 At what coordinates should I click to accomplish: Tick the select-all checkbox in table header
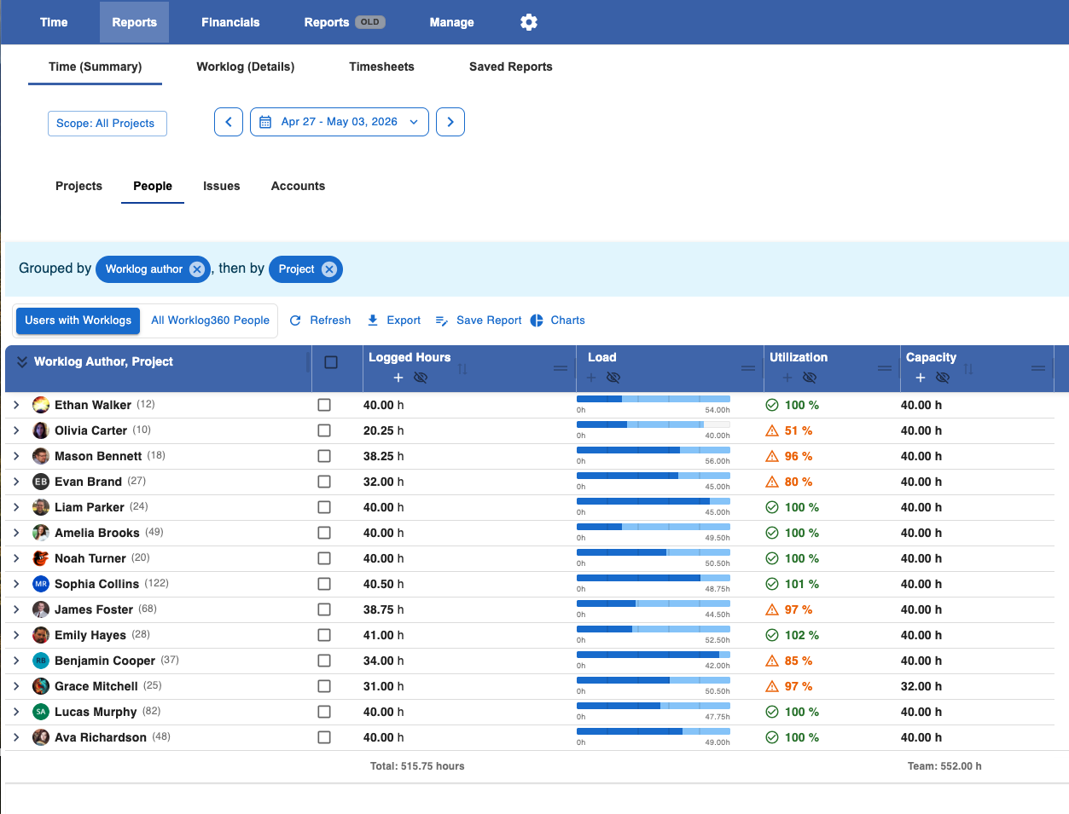(331, 362)
